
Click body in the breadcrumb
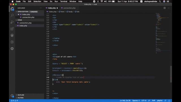point(70,12)
